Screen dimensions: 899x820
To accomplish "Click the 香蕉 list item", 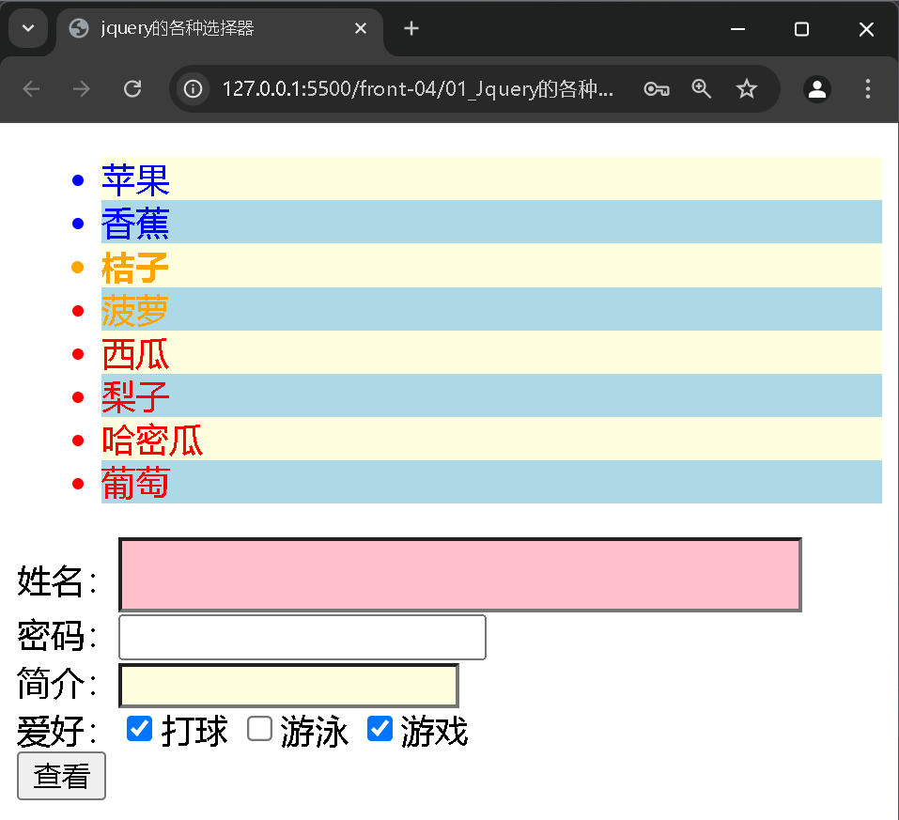I will pos(491,222).
